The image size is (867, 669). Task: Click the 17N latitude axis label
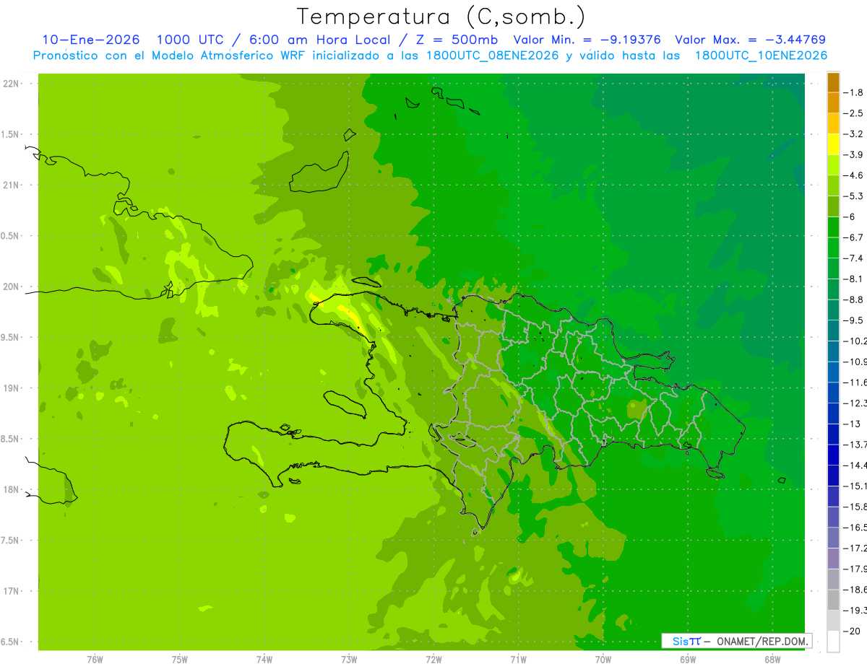coord(11,592)
